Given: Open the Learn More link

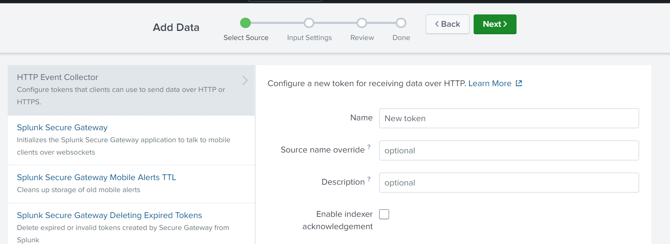Looking at the screenshot, I should (490, 83).
